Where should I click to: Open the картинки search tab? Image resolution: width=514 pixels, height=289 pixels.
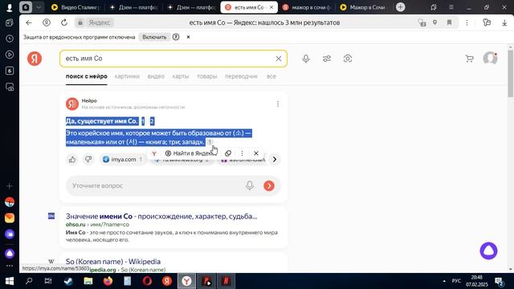(127, 76)
